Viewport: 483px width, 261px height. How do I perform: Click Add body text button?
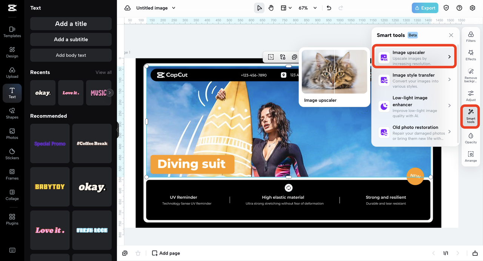(x=71, y=55)
